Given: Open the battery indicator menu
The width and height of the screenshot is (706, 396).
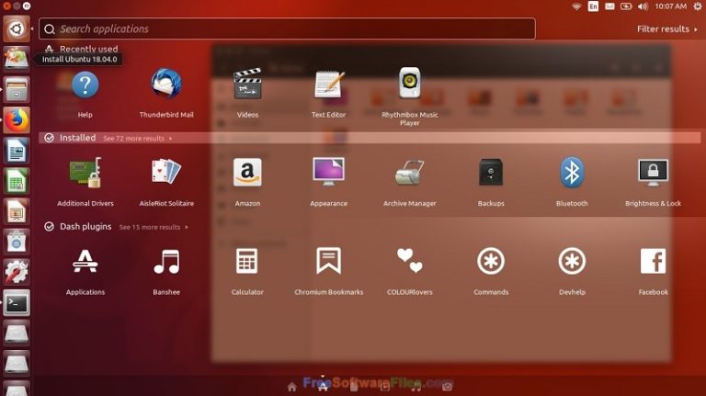Looking at the screenshot, I should [626, 6].
